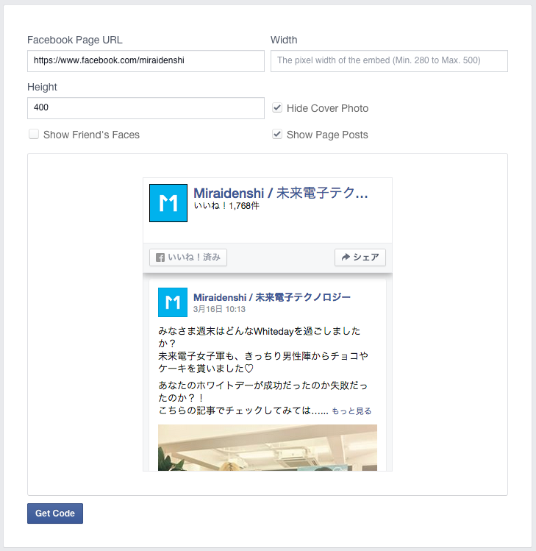This screenshot has height=551, width=536.
Task: Open the Miraidenshi / 未来電子テクノロジー post author link
Action: coord(272,297)
